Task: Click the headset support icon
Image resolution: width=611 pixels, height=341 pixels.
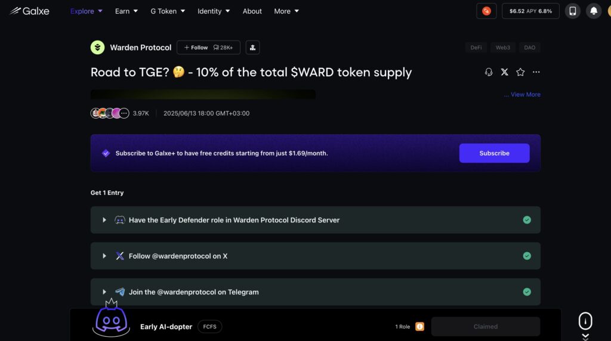Action: click(x=489, y=72)
